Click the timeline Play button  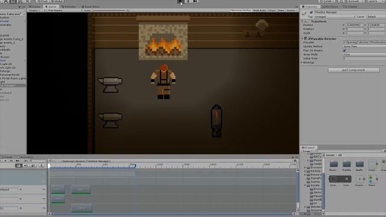tap(5, 161)
